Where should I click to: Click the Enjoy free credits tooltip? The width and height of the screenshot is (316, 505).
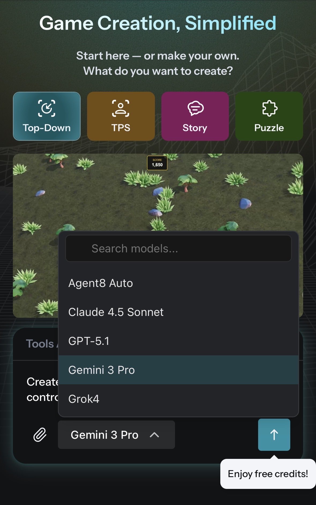268,474
